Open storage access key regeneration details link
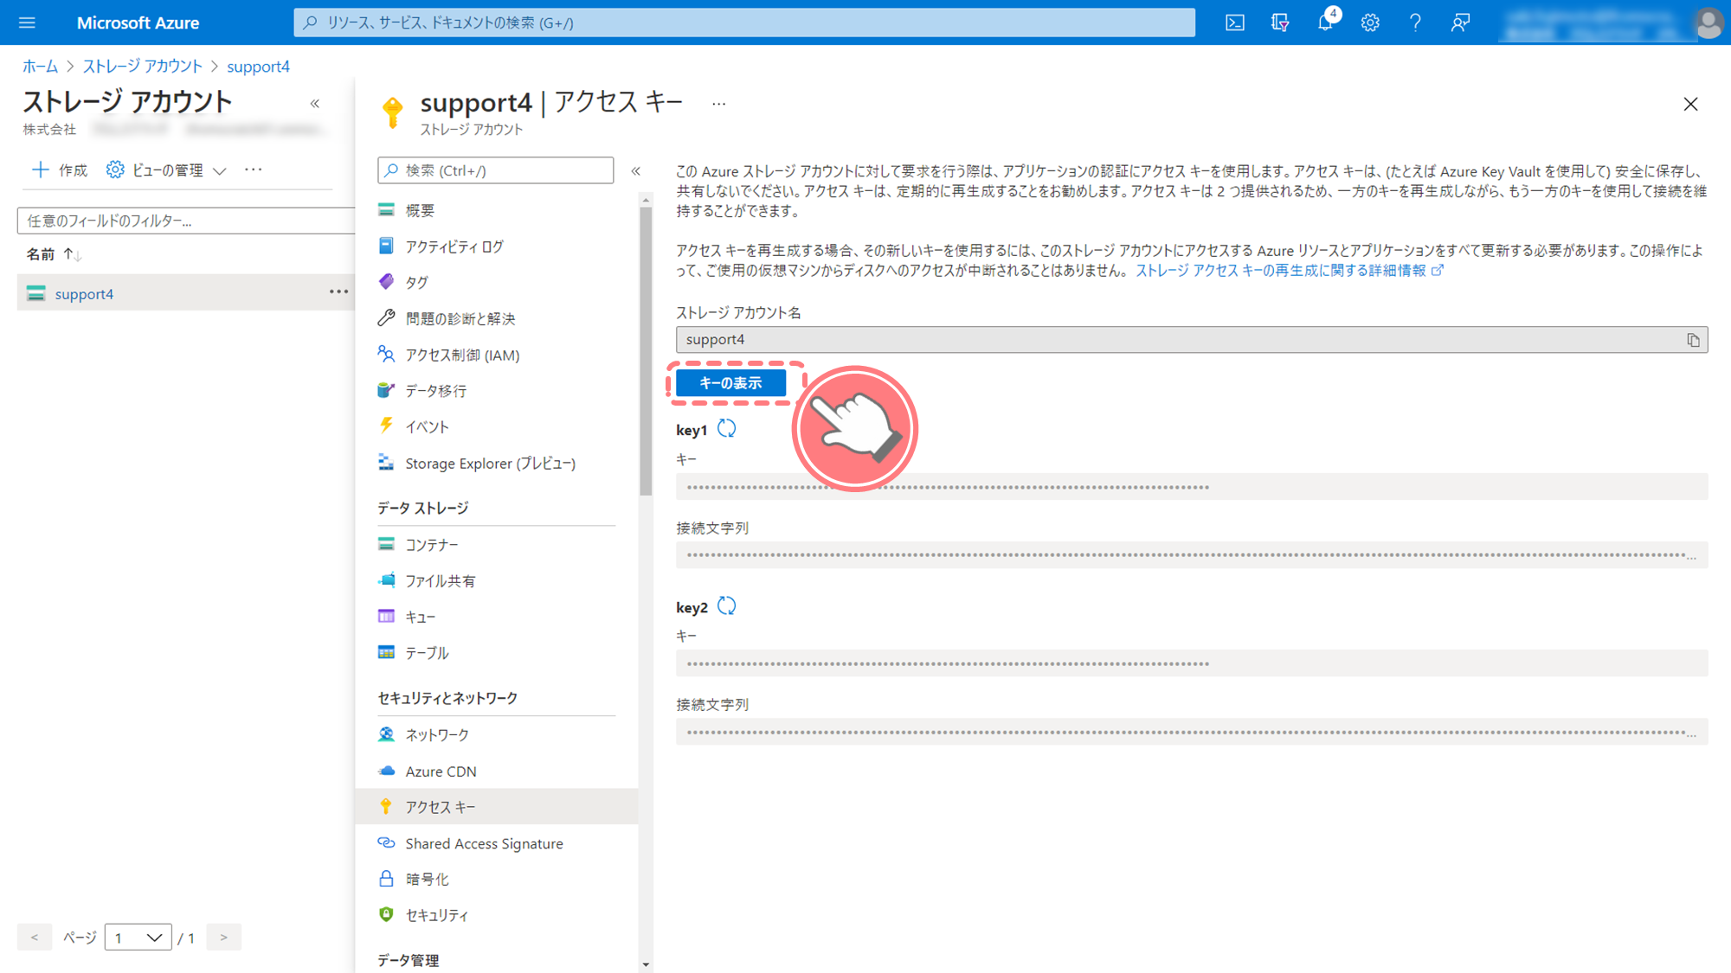The width and height of the screenshot is (1731, 973). 1289,270
